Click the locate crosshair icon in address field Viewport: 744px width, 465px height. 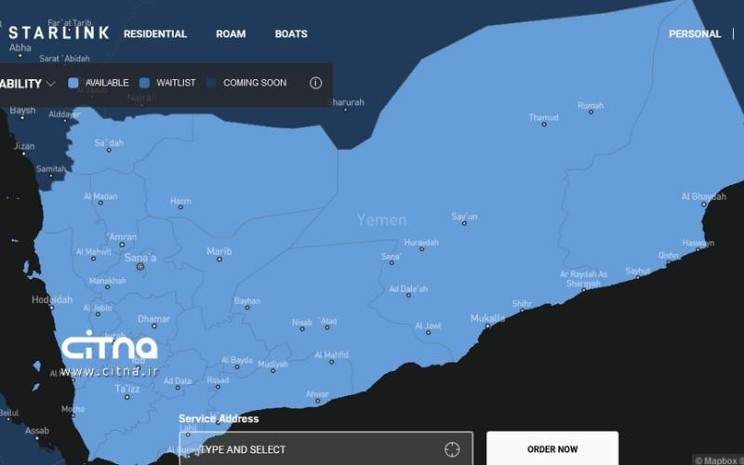(452, 449)
